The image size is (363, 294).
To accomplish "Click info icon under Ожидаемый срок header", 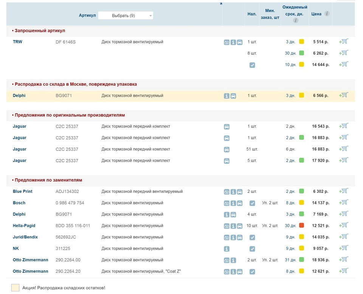I will [295, 20].
